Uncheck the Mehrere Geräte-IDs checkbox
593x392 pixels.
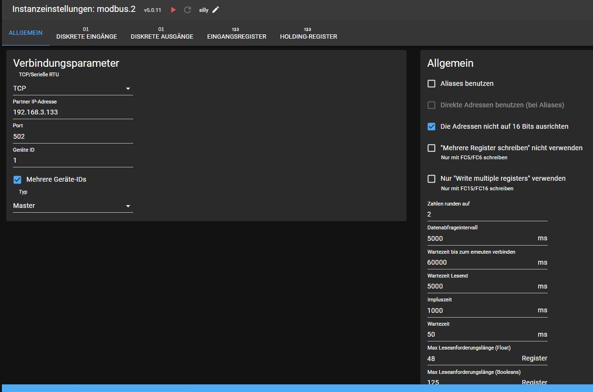point(18,180)
